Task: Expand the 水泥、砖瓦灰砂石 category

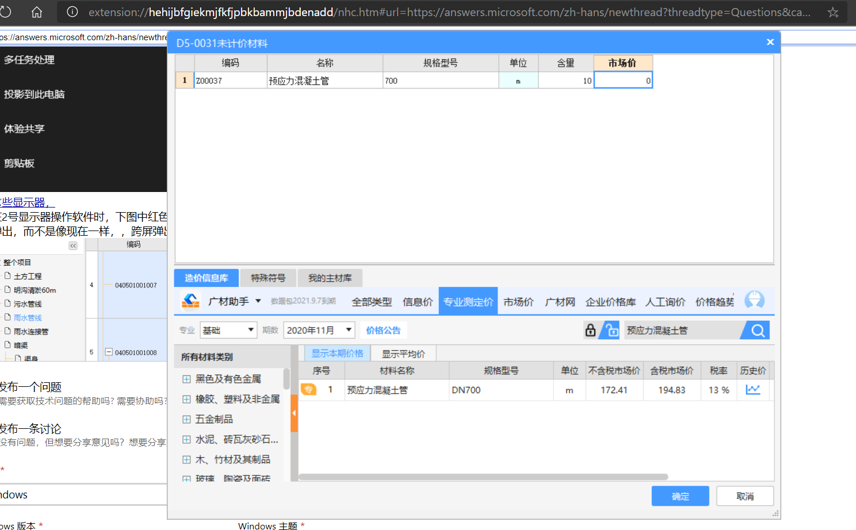Action: pyautogui.click(x=186, y=439)
